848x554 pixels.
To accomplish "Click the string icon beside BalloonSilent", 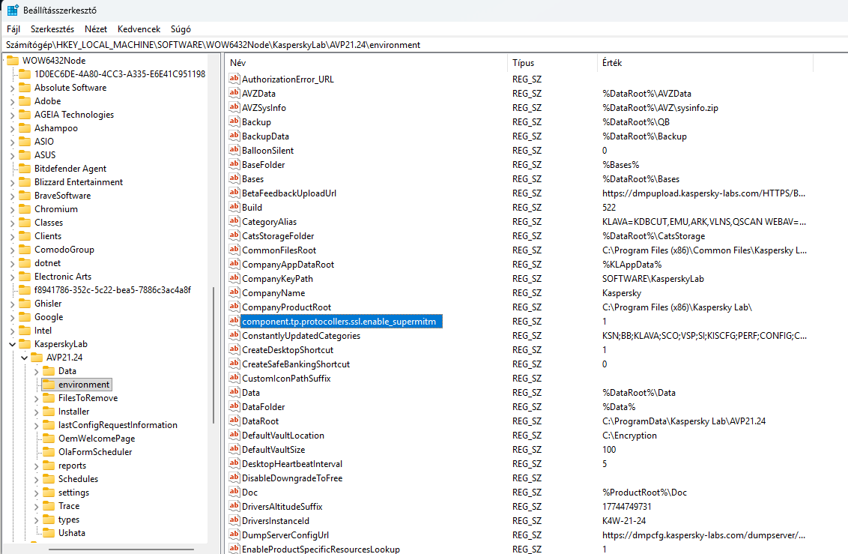I will click(234, 151).
